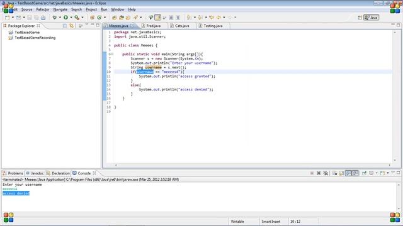This screenshot has height=226, width=403.
Task: Click the External Tools run icon
Action: point(77,18)
